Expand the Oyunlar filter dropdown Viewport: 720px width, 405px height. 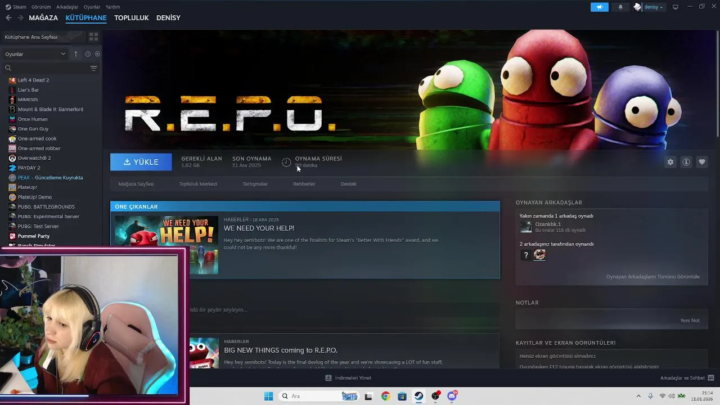(x=35, y=54)
